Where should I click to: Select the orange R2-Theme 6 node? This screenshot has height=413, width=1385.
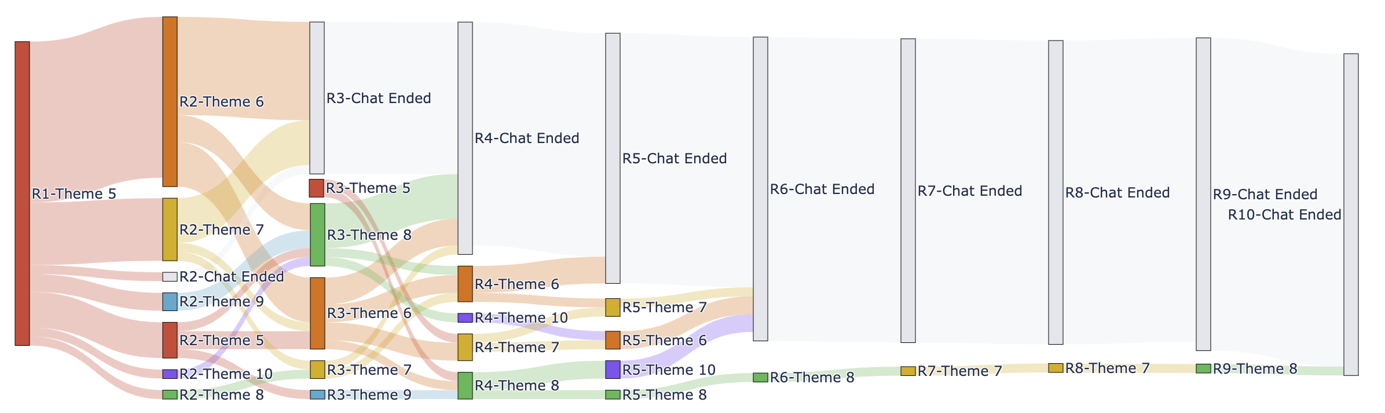coord(170,101)
